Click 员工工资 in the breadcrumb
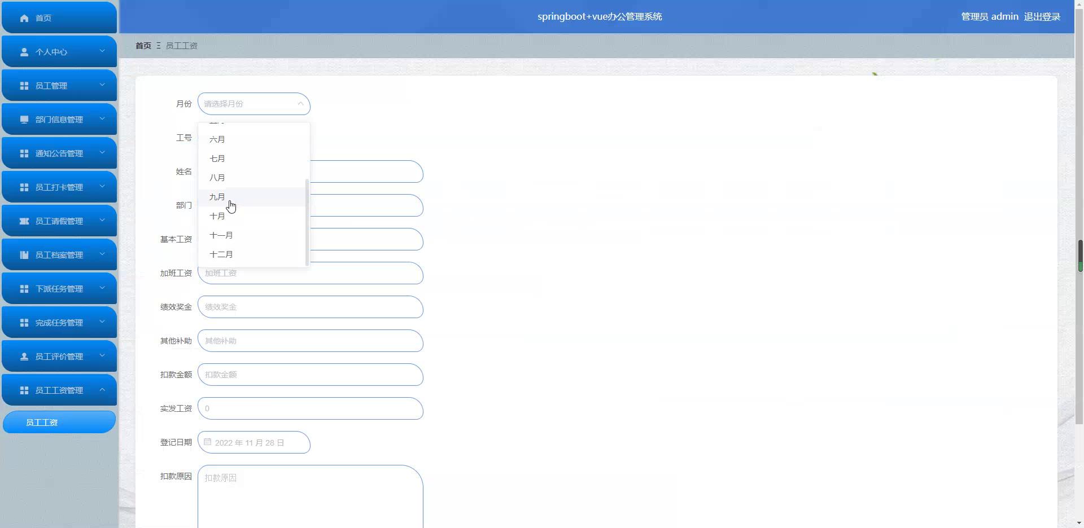The width and height of the screenshot is (1084, 528). (x=182, y=46)
